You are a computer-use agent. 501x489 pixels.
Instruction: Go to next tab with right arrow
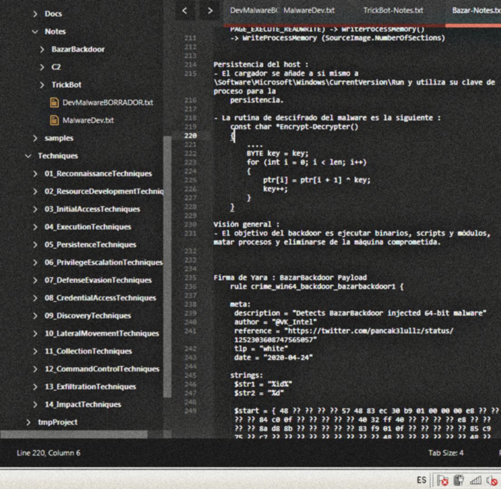click(x=209, y=10)
